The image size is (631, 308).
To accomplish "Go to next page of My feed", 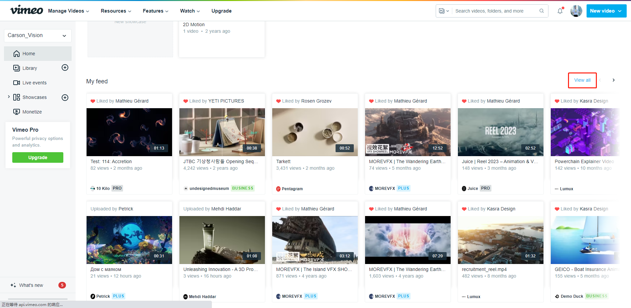I will [613, 80].
